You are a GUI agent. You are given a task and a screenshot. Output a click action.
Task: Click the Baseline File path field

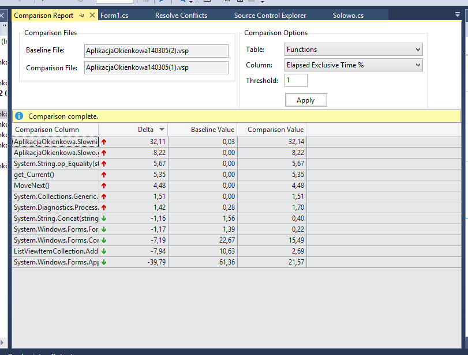coord(156,51)
